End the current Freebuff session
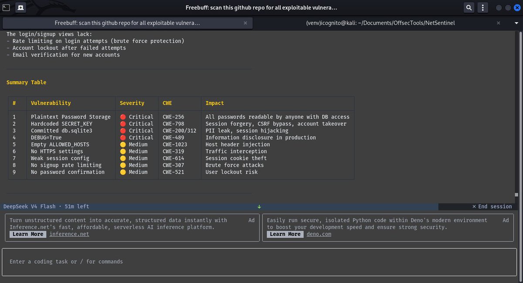 [492, 206]
